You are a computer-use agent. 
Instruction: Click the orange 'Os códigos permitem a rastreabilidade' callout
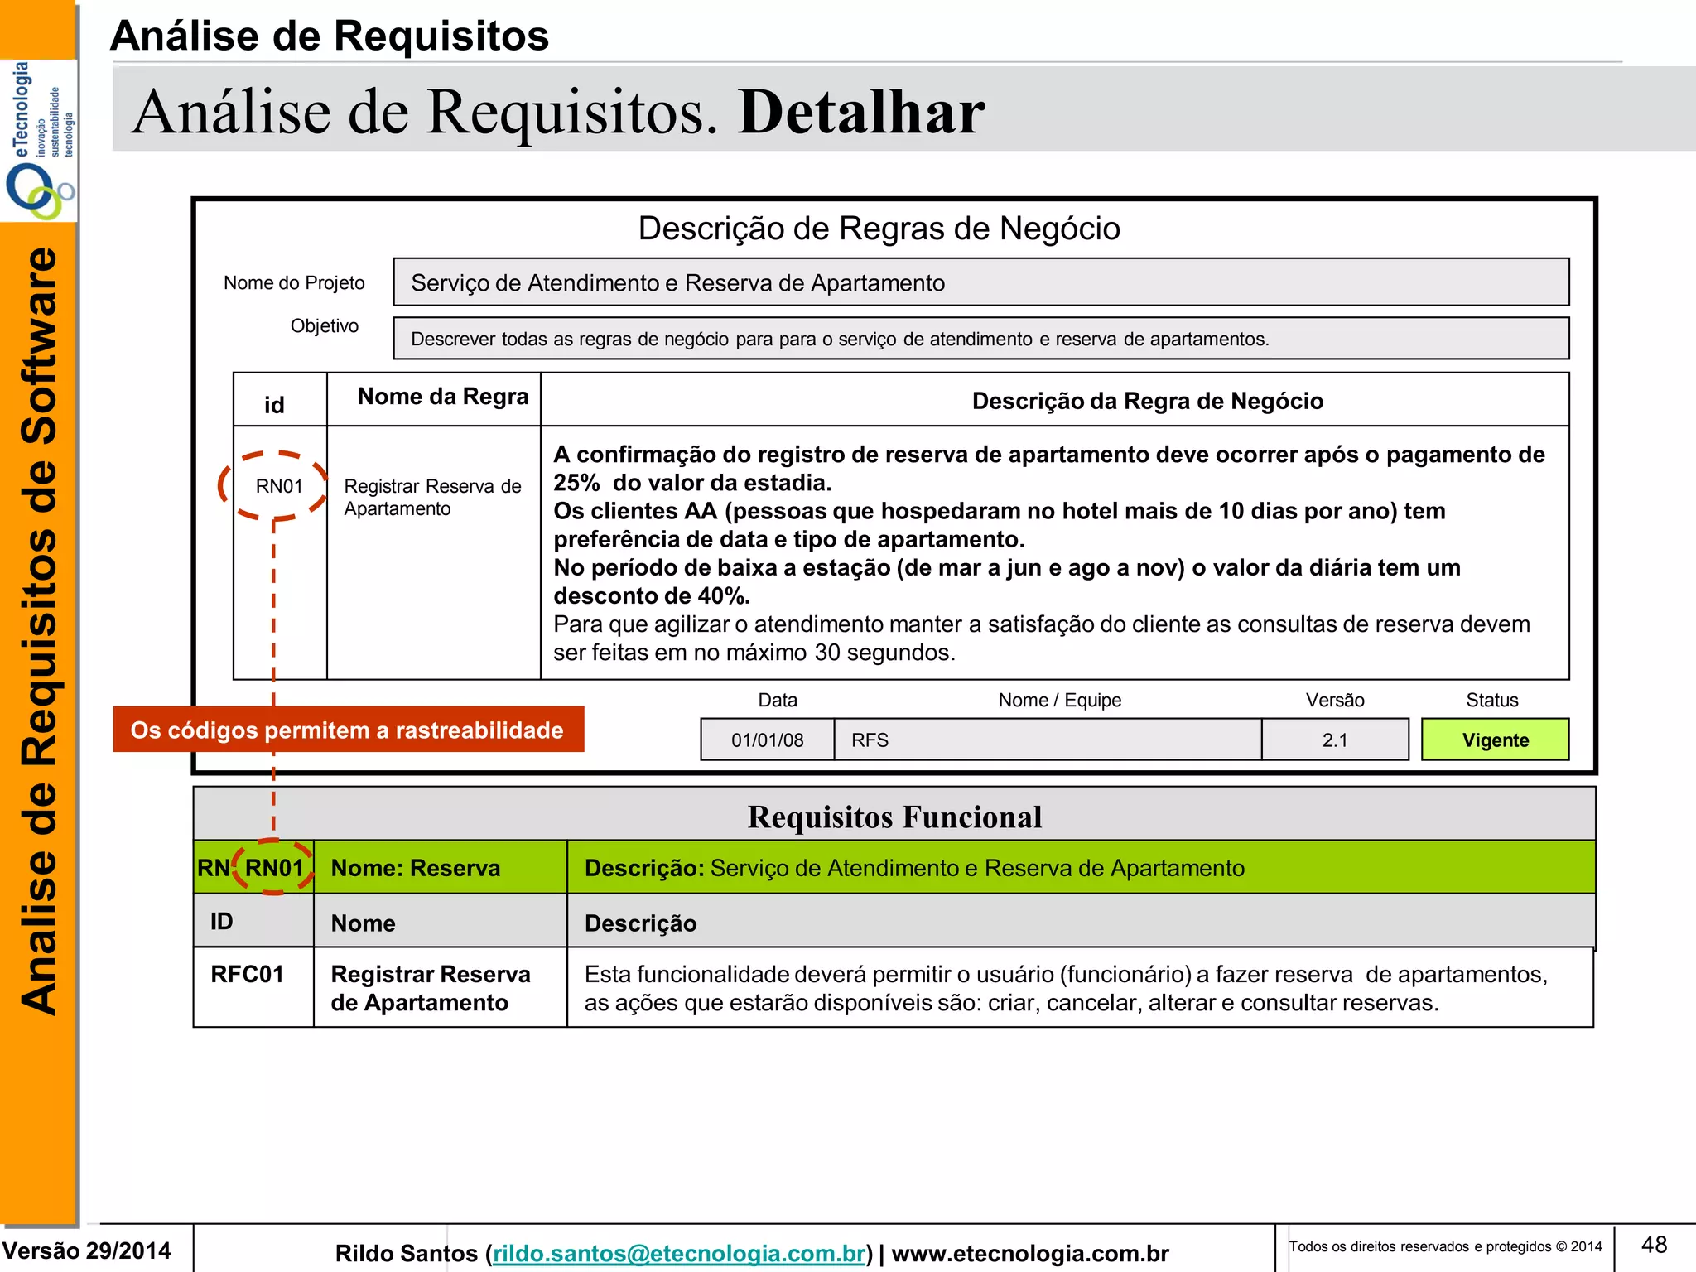pyautogui.click(x=349, y=730)
